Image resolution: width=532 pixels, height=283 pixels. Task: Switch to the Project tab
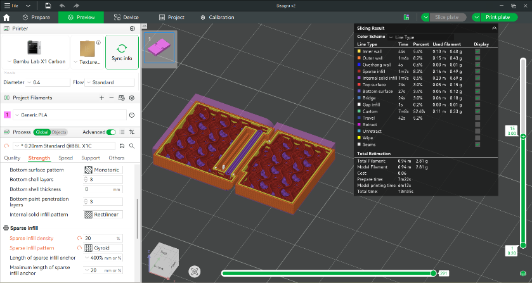click(172, 17)
